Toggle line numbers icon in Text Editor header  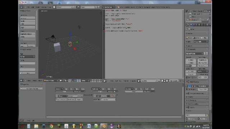point(162,81)
